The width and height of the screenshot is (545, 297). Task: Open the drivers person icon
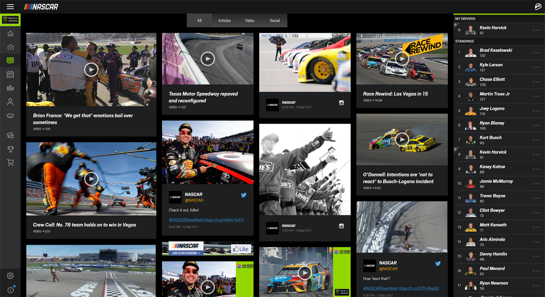[x=10, y=102]
